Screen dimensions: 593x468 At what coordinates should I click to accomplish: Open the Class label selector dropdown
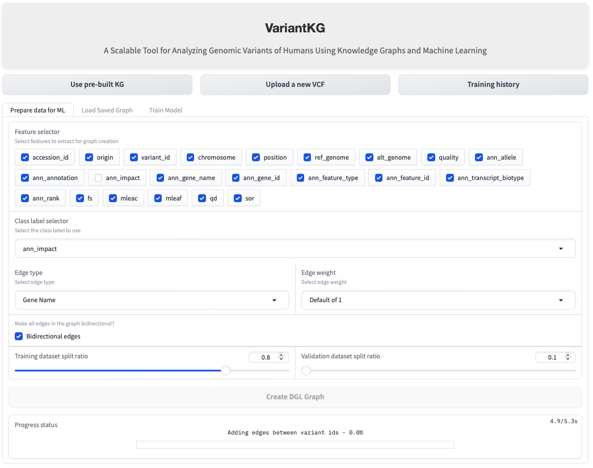tap(295, 249)
